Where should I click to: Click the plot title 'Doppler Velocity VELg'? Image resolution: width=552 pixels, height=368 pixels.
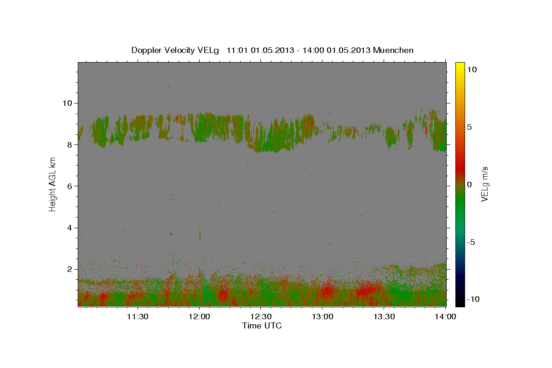click(x=176, y=50)
